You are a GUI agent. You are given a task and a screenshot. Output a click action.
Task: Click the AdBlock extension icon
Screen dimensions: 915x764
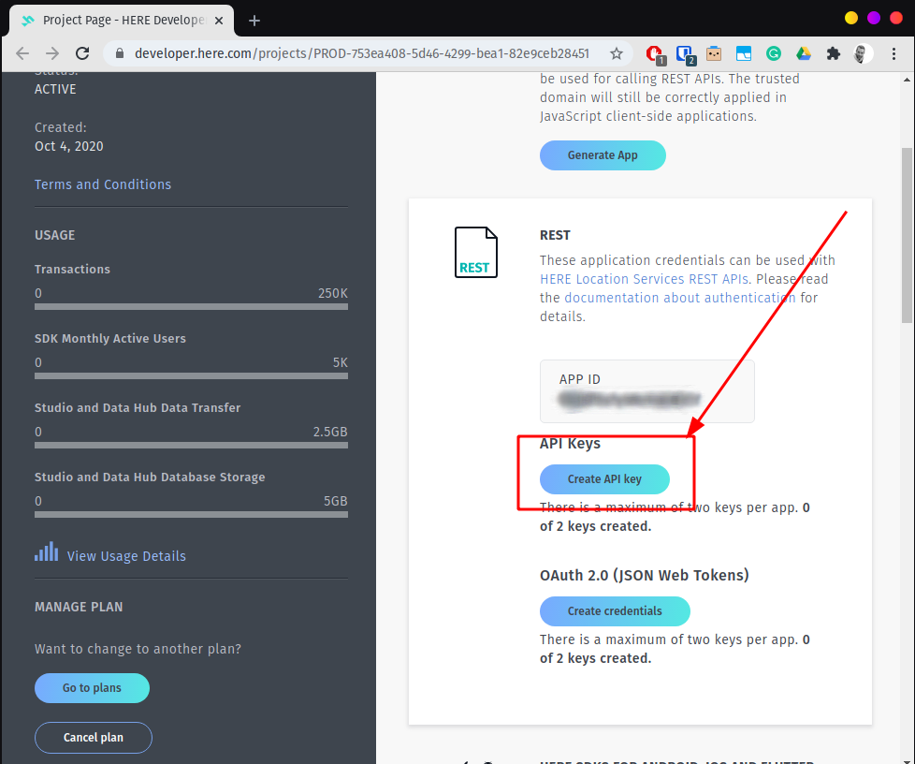tap(655, 53)
